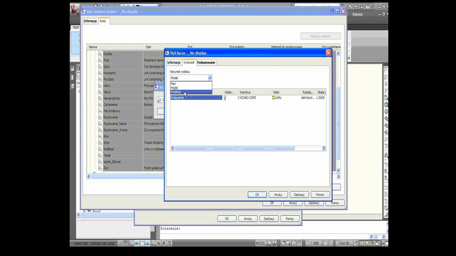Click OK in Styl łącza dialog
456x256 pixels.
point(257,194)
